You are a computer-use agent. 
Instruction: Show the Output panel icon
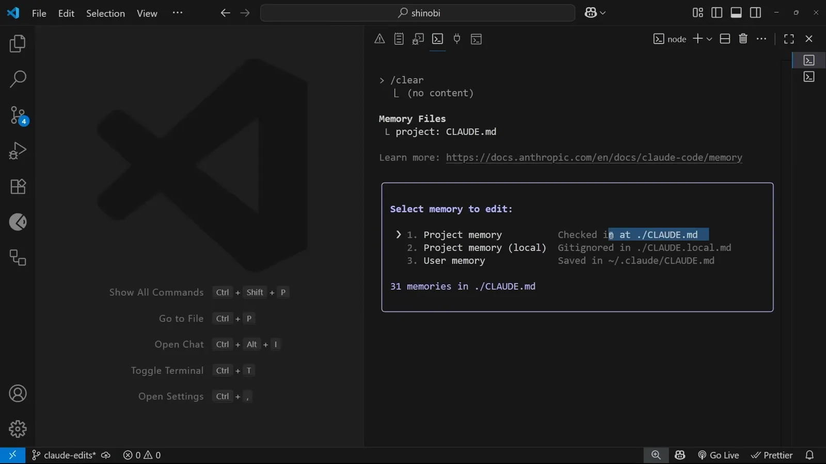(399, 39)
